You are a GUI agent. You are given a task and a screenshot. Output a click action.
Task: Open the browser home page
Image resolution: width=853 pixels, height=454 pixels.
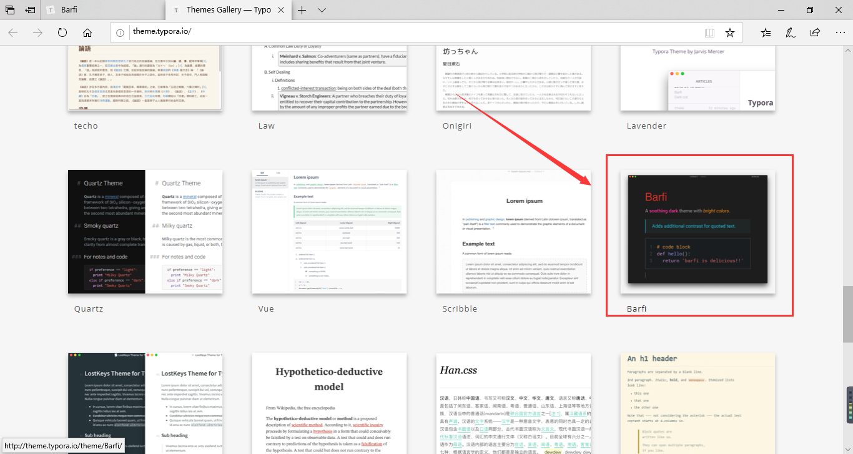click(x=87, y=32)
